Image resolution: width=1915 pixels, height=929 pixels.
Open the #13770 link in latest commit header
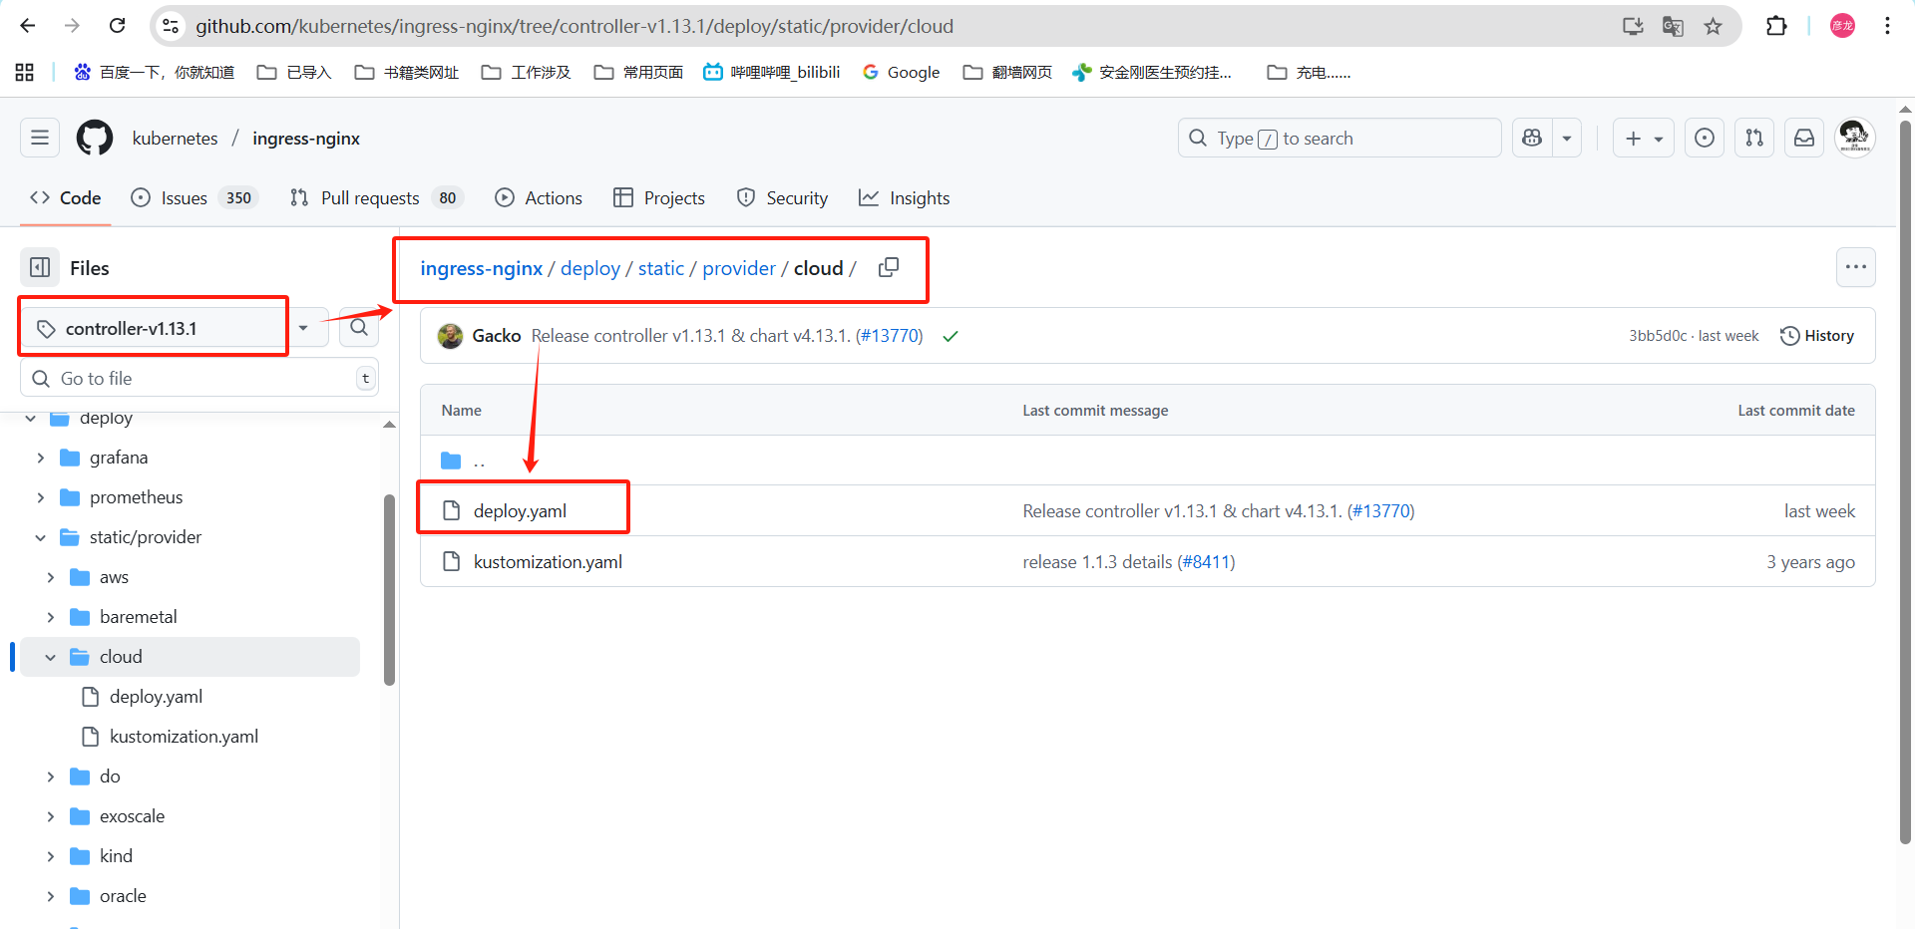click(889, 336)
